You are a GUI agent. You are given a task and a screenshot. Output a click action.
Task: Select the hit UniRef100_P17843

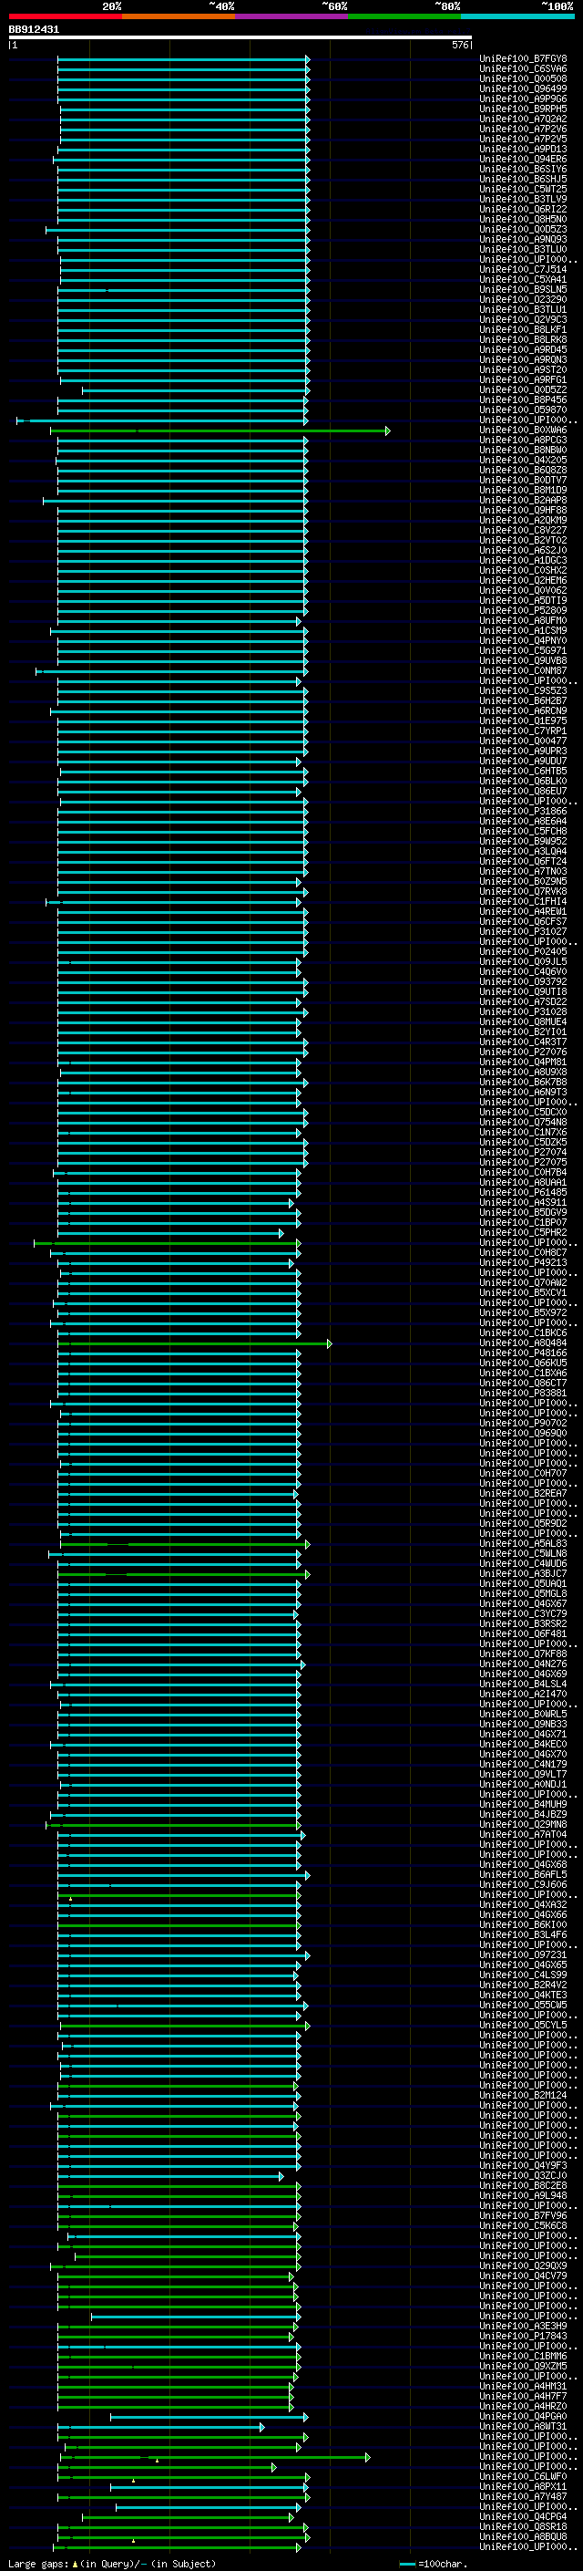pos(523,2336)
